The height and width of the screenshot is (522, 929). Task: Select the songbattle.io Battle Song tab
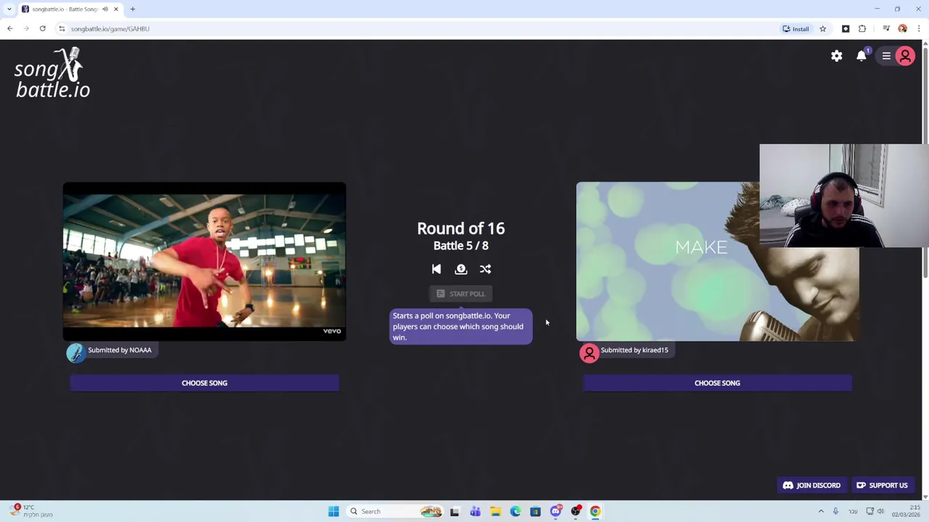pos(64,9)
